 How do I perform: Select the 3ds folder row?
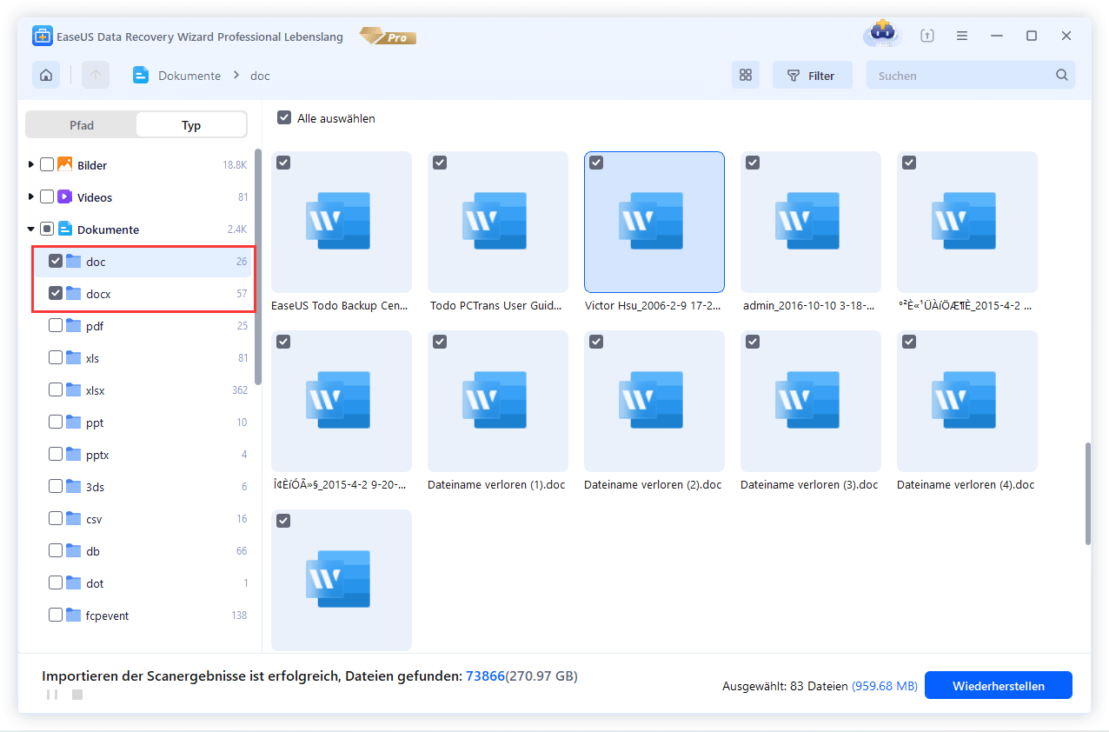click(143, 487)
